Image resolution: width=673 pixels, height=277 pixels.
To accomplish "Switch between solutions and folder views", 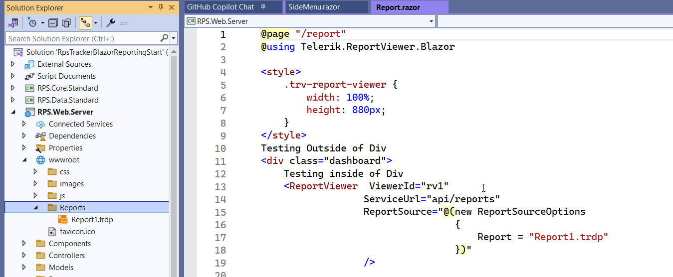I will 13,23.
